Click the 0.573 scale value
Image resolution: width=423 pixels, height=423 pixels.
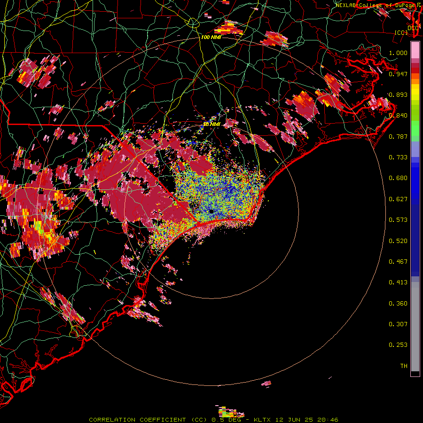tap(398, 220)
